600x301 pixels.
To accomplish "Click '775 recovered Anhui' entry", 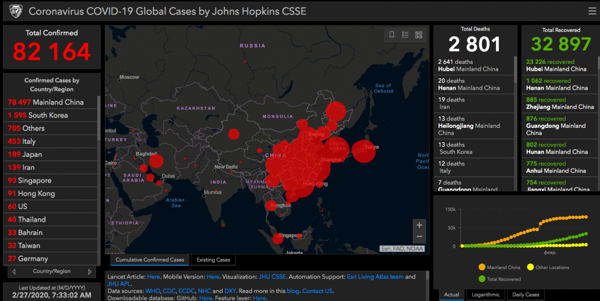I will [x=559, y=167].
